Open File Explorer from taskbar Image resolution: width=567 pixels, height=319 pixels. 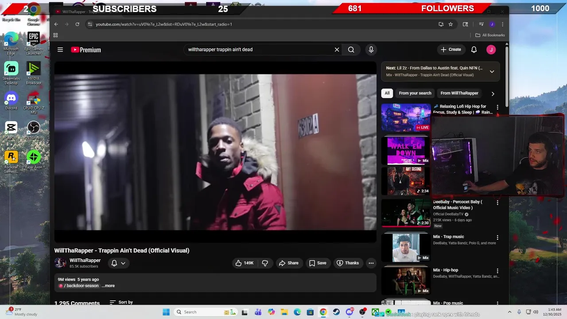pos(284,312)
